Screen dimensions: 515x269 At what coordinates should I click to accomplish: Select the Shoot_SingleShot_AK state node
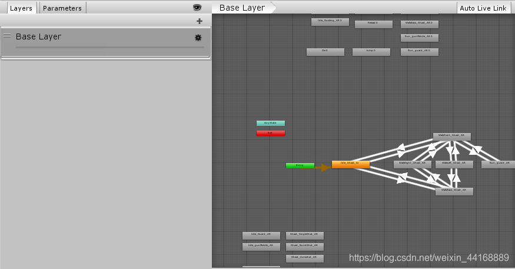(305, 235)
